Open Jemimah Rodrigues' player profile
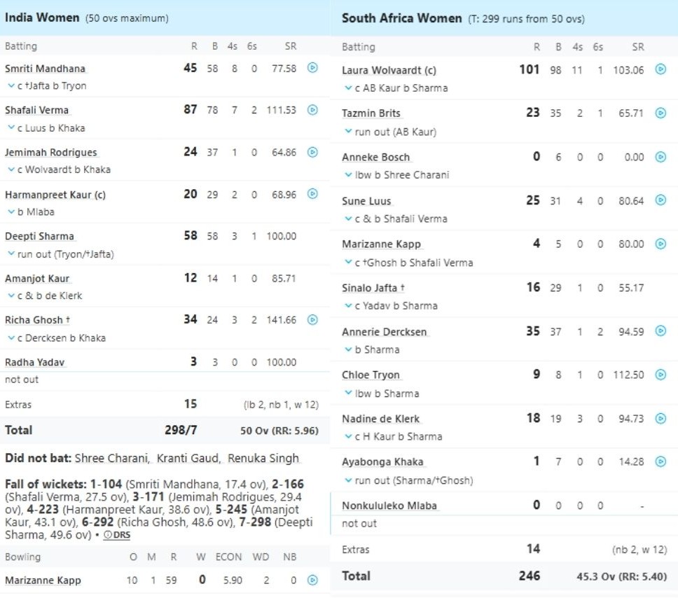Image resolution: width=678 pixels, height=598 pixels. coord(51,153)
